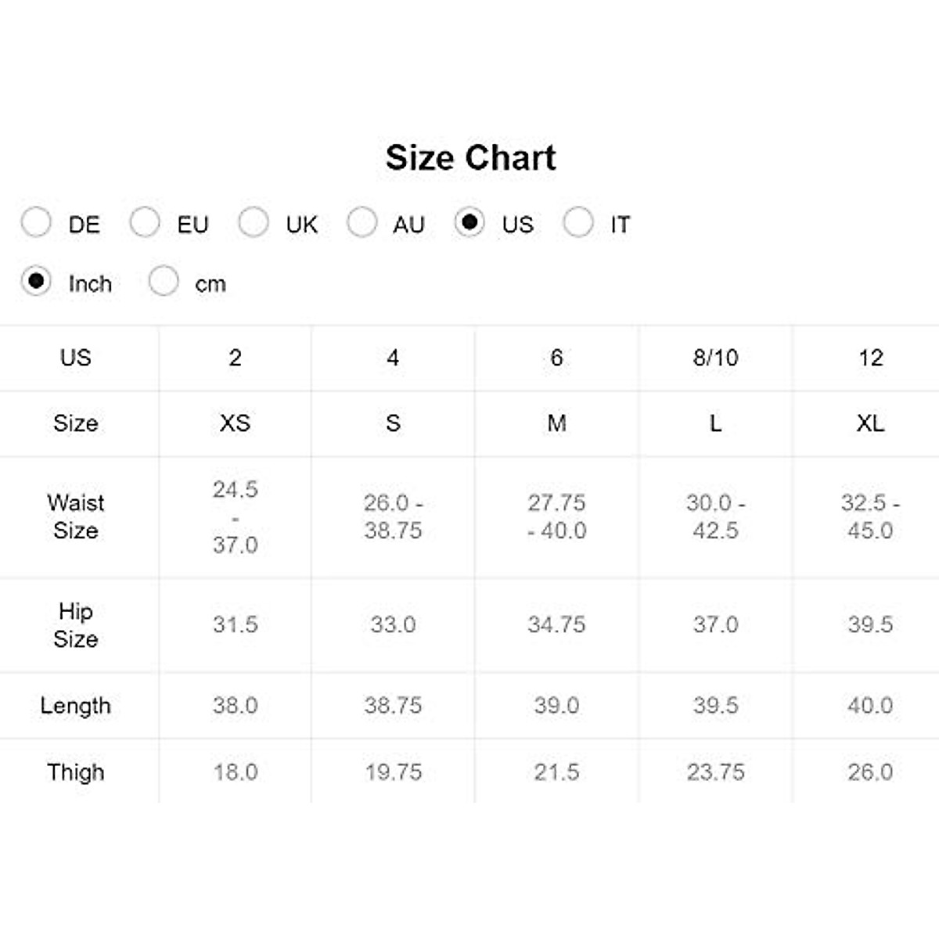The image size is (939, 939).
Task: Choose the EU sizing option
Action: pyautogui.click(x=145, y=223)
